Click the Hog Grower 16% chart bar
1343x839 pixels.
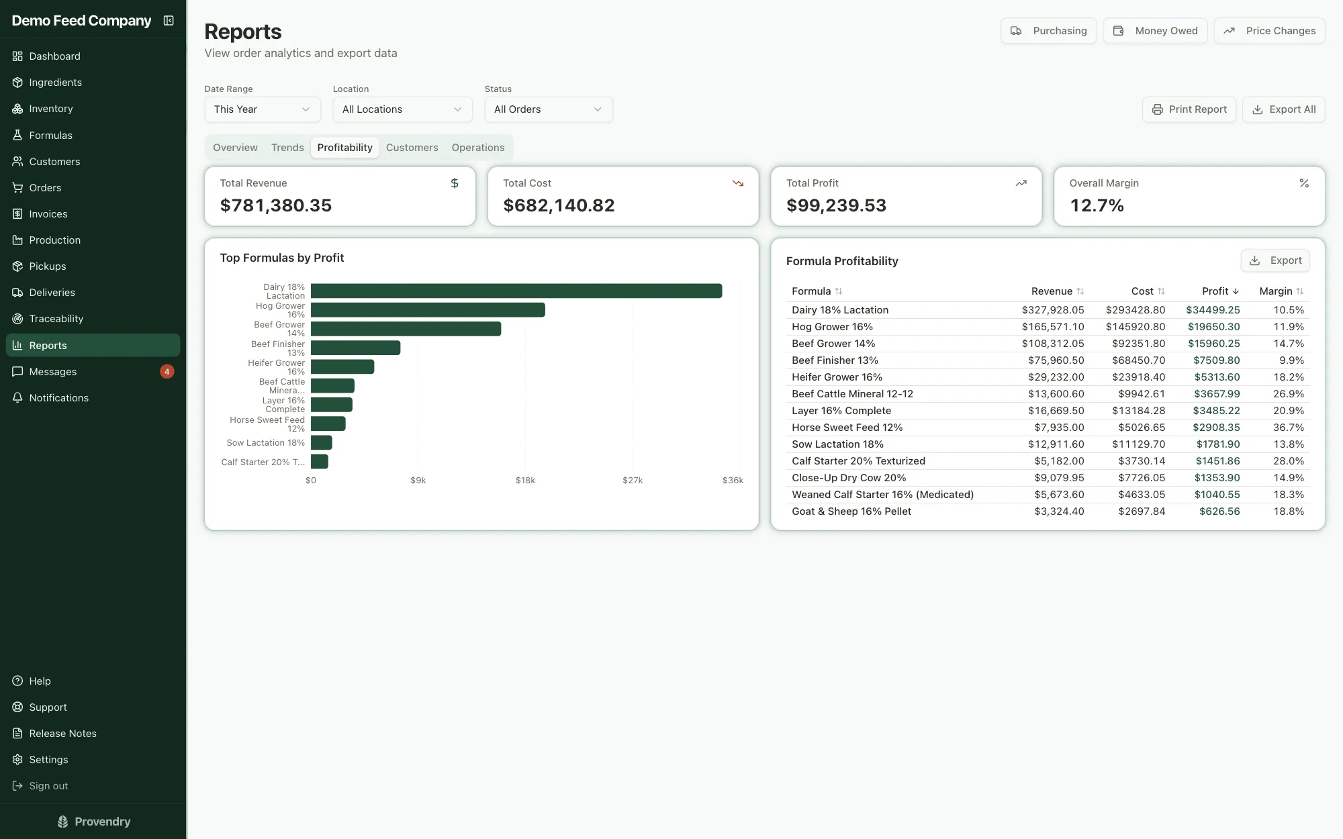pyautogui.click(x=428, y=310)
